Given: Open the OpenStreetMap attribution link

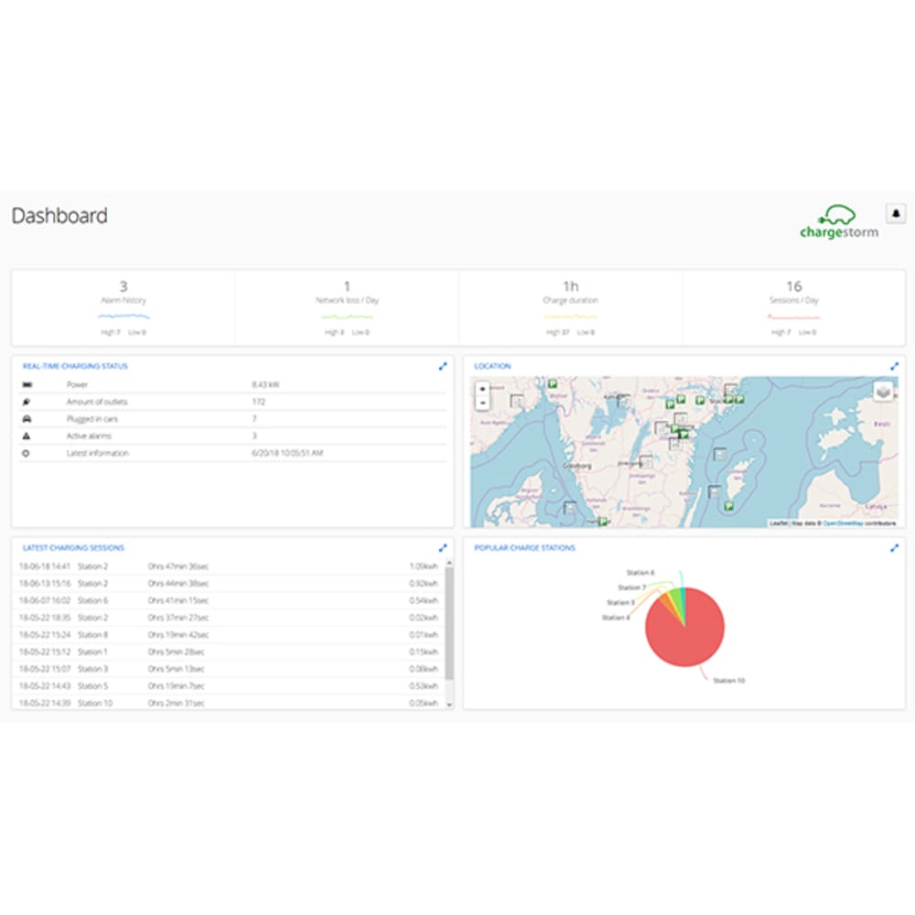Looking at the screenshot, I should coord(843,523).
